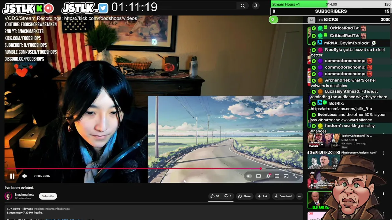Click the #drama hashtag
Screen dimensions: 392x220
point(50,209)
